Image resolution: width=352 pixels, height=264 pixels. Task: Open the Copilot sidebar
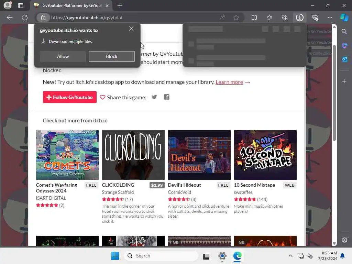point(344,18)
